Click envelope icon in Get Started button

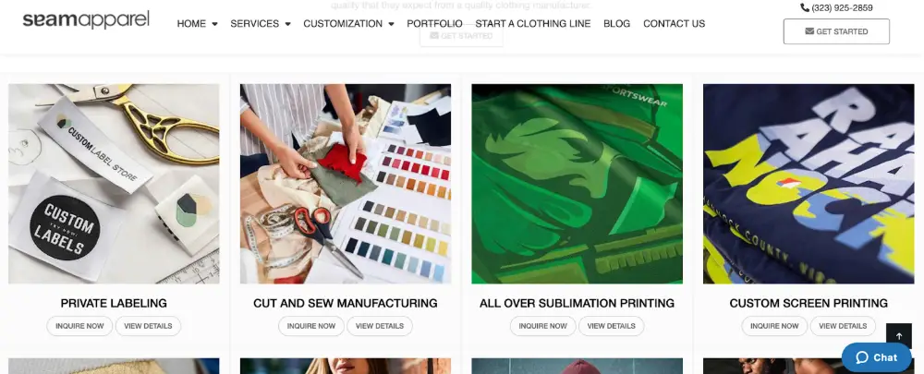click(809, 31)
